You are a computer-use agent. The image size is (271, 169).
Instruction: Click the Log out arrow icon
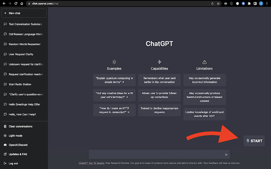[x=5, y=163]
